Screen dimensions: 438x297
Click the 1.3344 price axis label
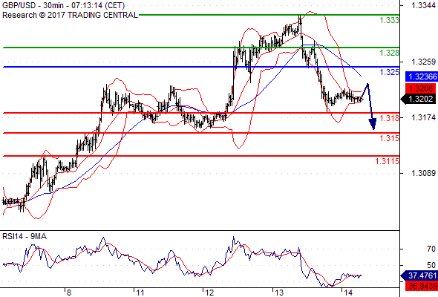click(423, 6)
